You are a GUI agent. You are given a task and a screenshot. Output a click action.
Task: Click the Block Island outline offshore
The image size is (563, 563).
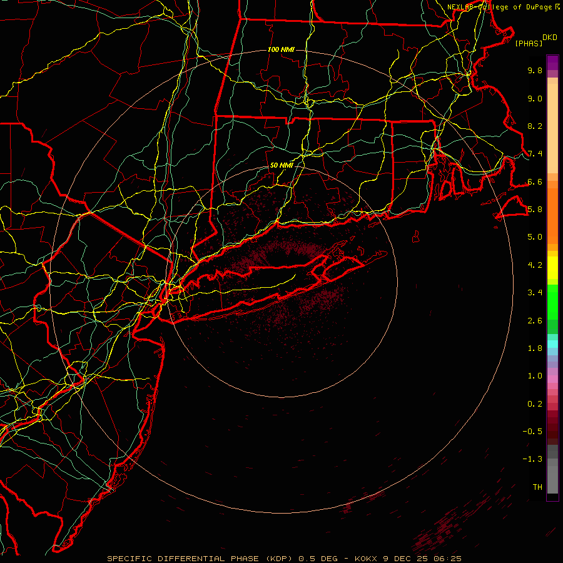click(416, 236)
